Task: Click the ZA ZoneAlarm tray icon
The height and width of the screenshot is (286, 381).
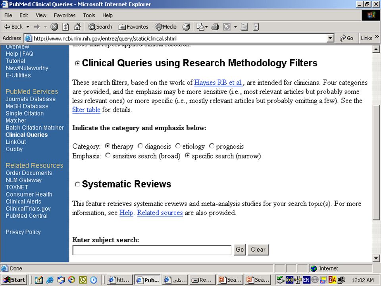Action: tap(333, 280)
